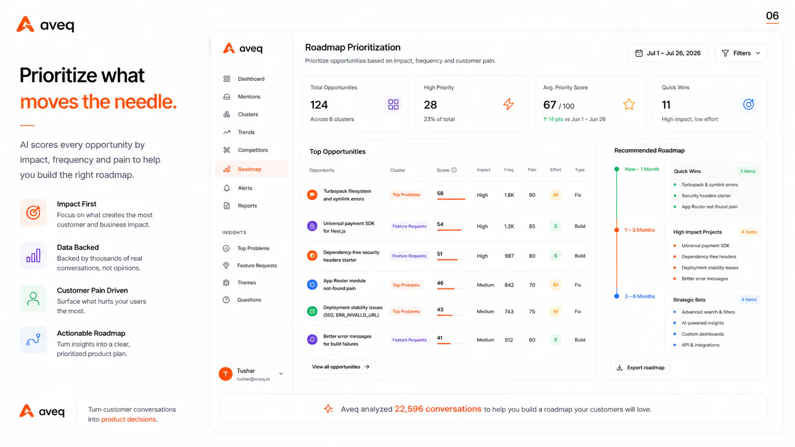Click Tushar user avatar
Viewport: 795px width, 447px height.
click(x=225, y=374)
